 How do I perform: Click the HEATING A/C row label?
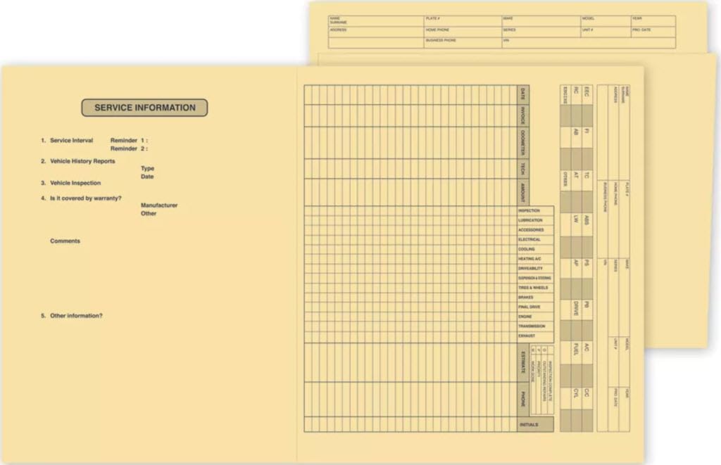535,259
